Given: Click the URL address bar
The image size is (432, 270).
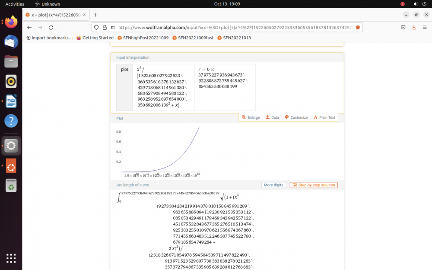Looking at the screenshot, I should pos(233,27).
